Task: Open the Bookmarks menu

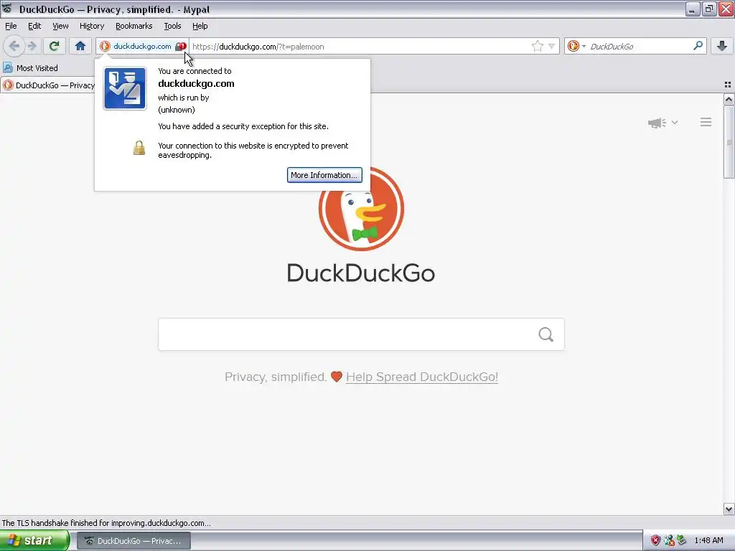Action: [x=134, y=26]
